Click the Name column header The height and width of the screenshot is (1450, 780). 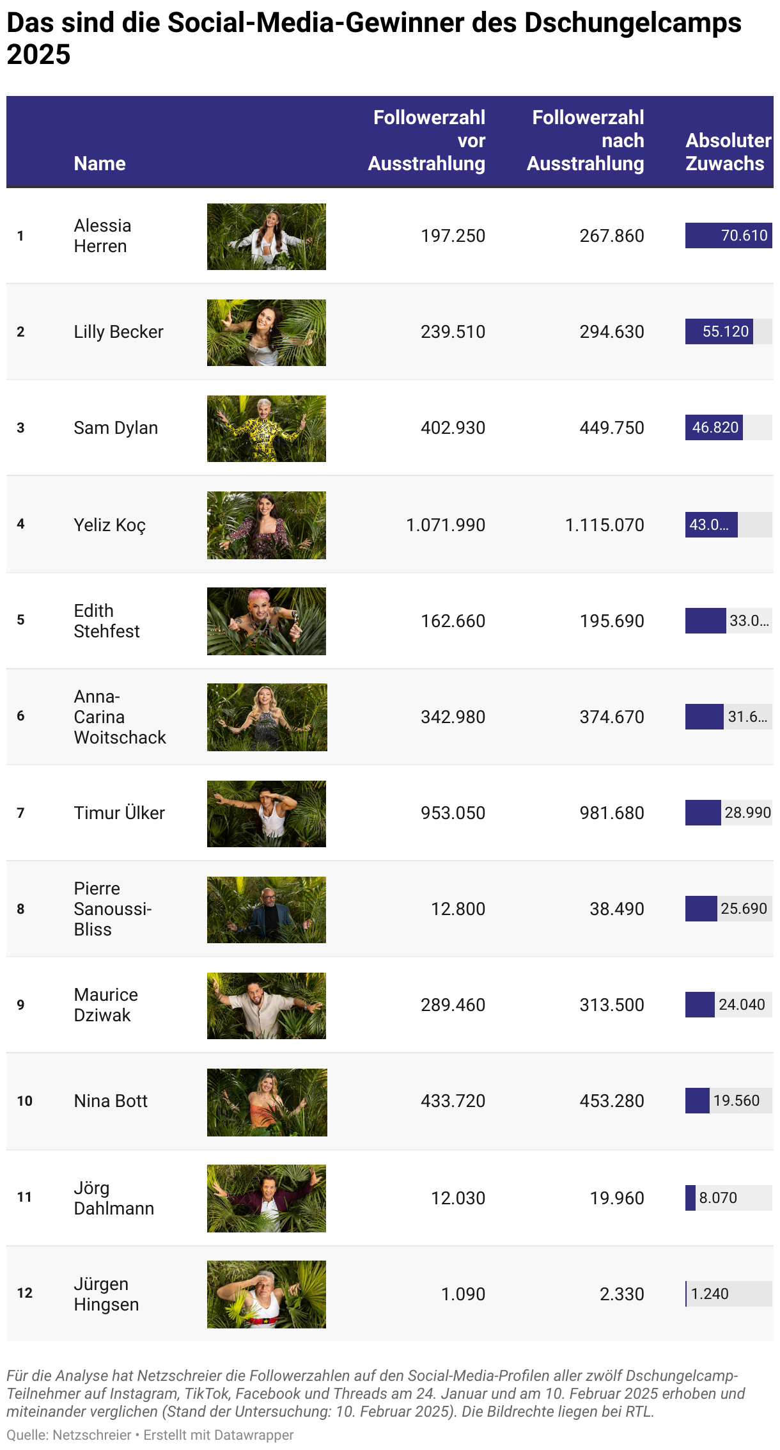pos(100,163)
